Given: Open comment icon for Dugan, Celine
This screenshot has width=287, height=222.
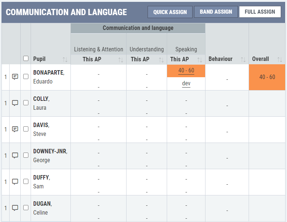Looking at the screenshot, I should click(x=15, y=208).
